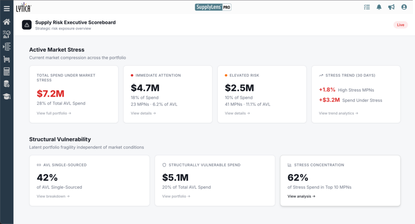The image size is (415, 224).
Task: Click the indented list icon in the sidebar
Action: pyautogui.click(x=6, y=47)
